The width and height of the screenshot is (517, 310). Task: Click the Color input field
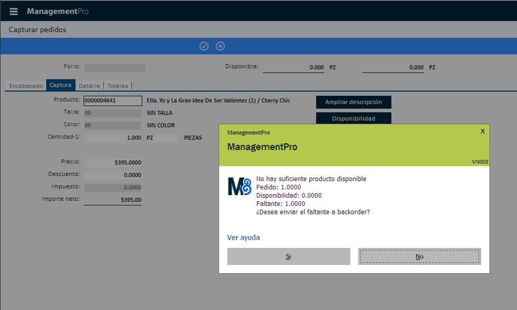pos(112,125)
